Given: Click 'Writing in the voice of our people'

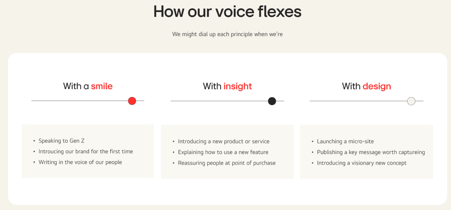Looking at the screenshot, I should pos(80,162).
